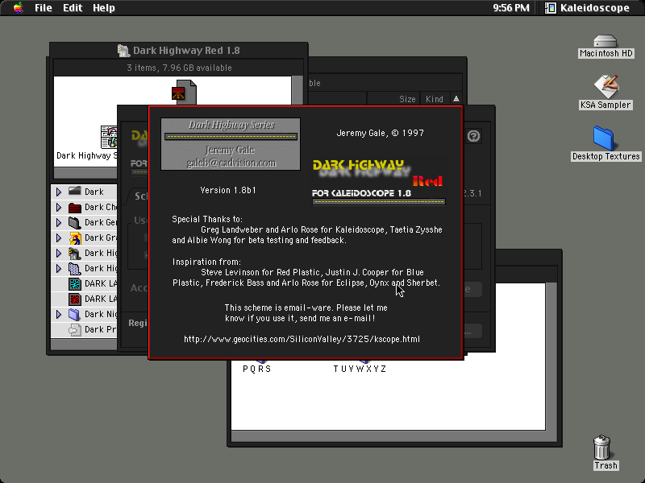Open Kaleidoscope help with question mark button
The height and width of the screenshot is (483, 645).
473,136
